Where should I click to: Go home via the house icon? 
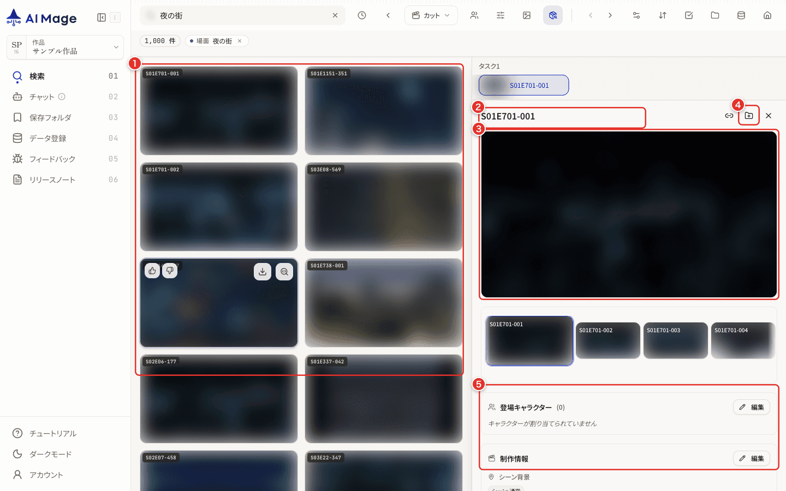pos(767,15)
